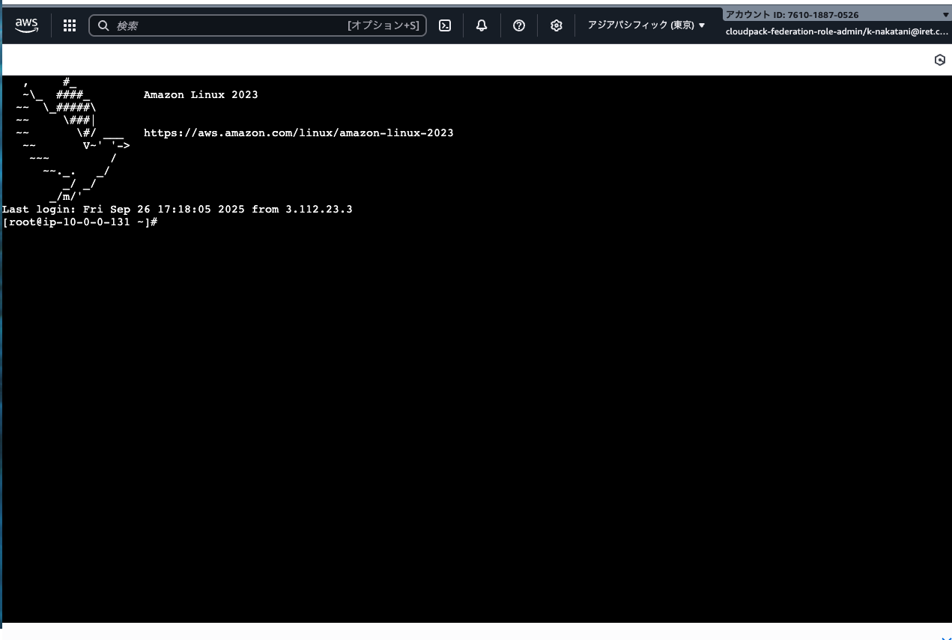952x640 pixels.
Task: Click the AWS logo to go home
Action: tap(26, 25)
